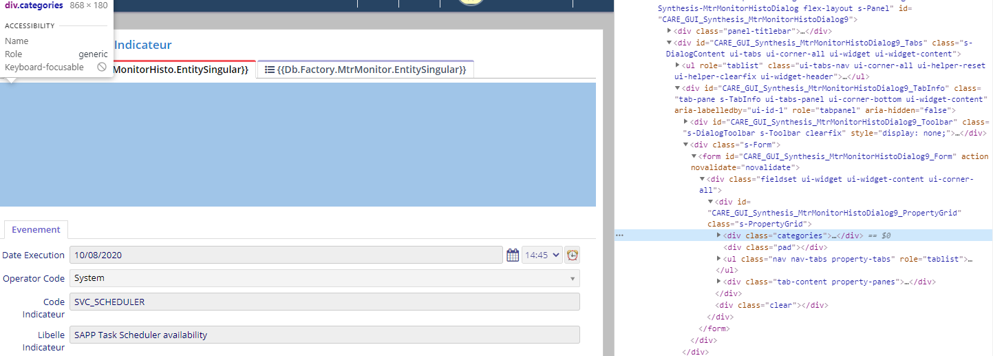Click the Date Execution field 10/08/2020

(x=286, y=255)
